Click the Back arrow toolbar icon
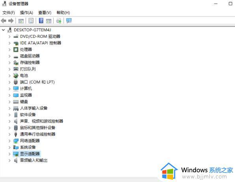 coord(4,20)
